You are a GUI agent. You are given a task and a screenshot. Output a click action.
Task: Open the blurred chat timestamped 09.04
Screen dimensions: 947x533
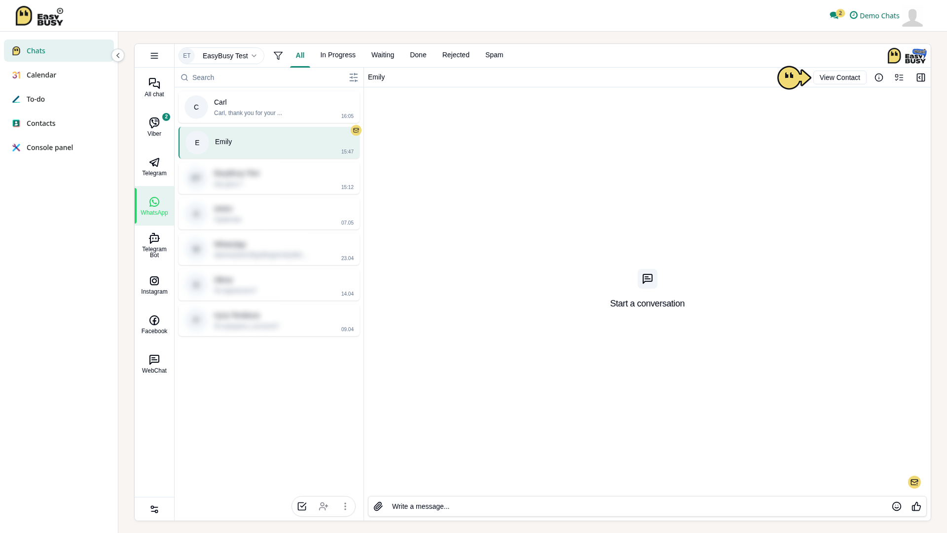269,320
